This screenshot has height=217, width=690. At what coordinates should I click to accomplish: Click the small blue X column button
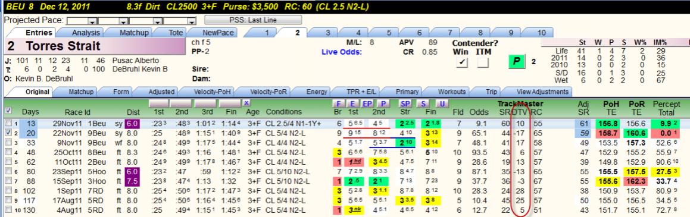[247, 103]
